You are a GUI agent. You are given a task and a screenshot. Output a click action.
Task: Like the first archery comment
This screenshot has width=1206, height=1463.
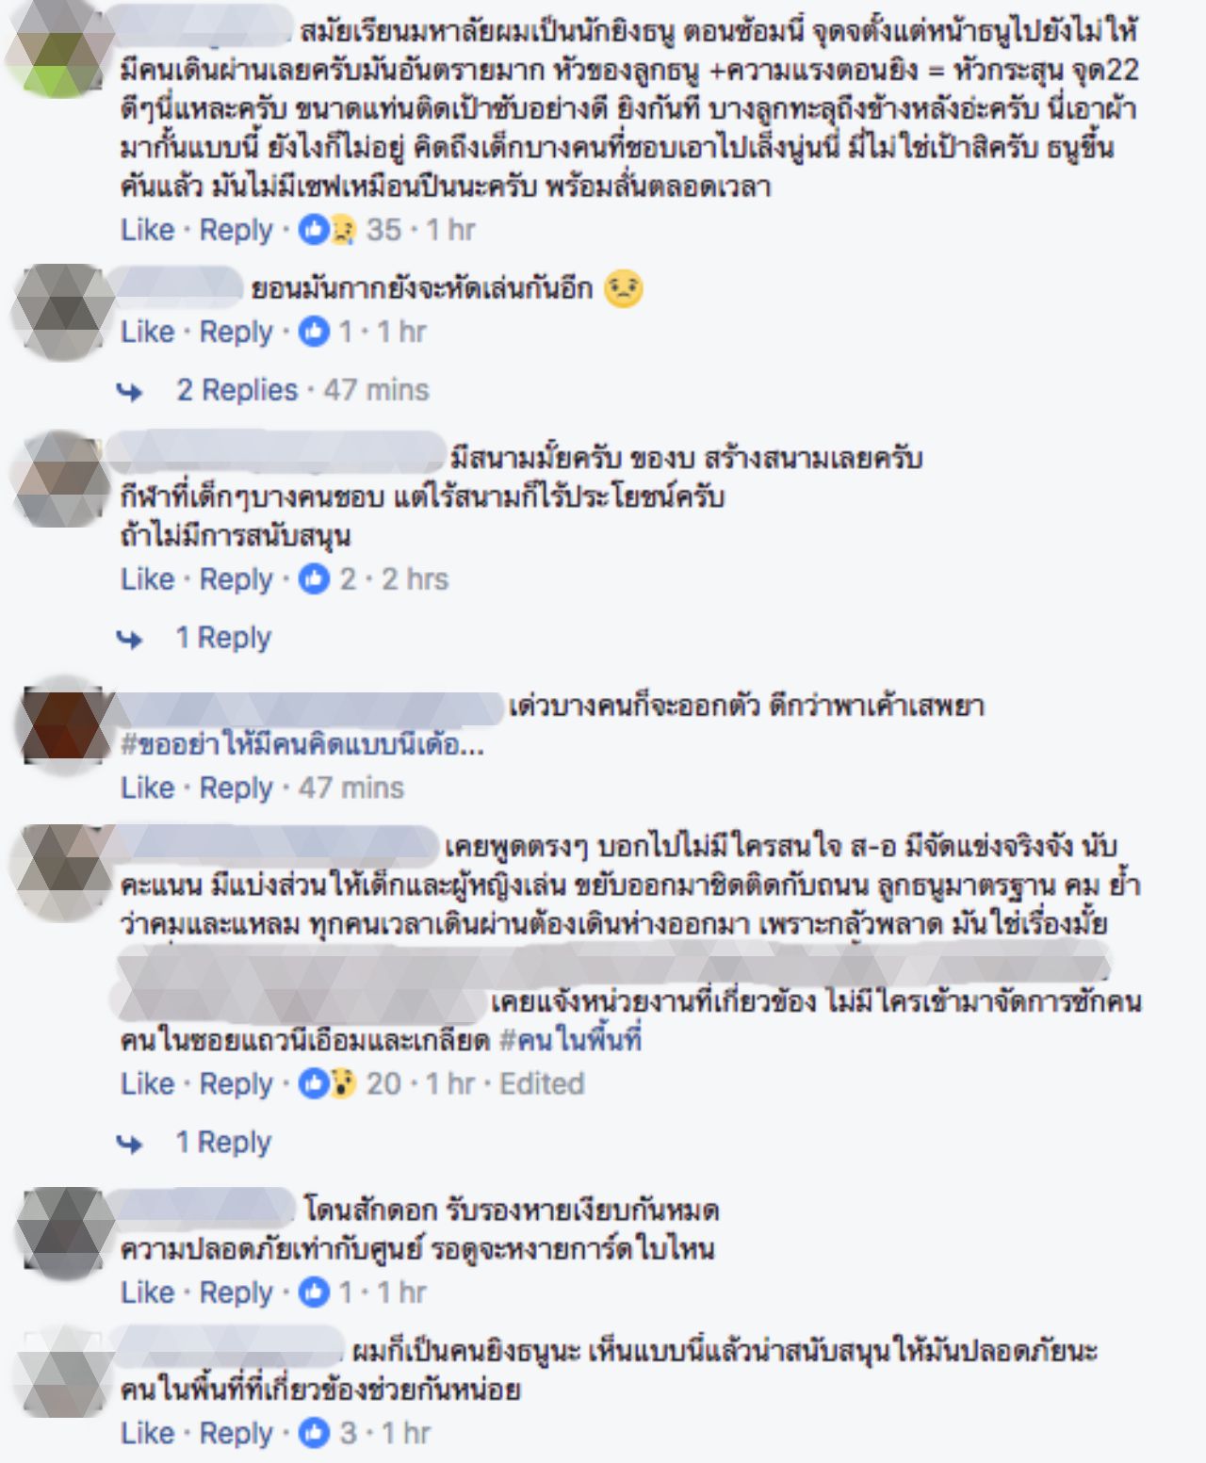click(x=148, y=229)
